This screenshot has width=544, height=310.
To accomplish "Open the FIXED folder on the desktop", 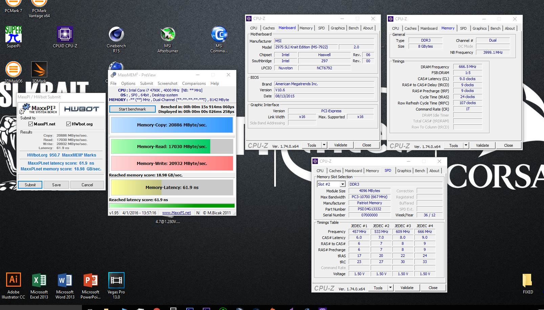I will [528, 283].
